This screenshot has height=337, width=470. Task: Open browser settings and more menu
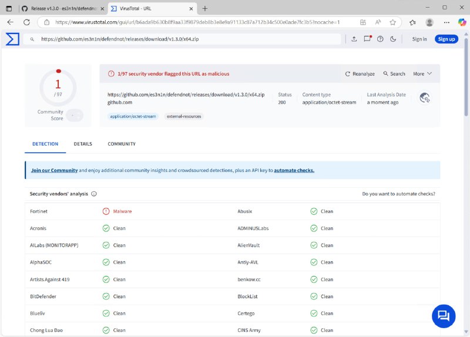[x=446, y=22]
